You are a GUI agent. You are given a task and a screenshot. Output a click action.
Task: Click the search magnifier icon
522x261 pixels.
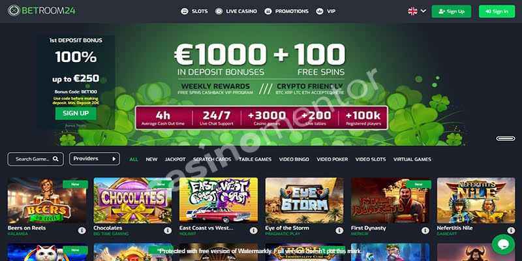click(55, 159)
